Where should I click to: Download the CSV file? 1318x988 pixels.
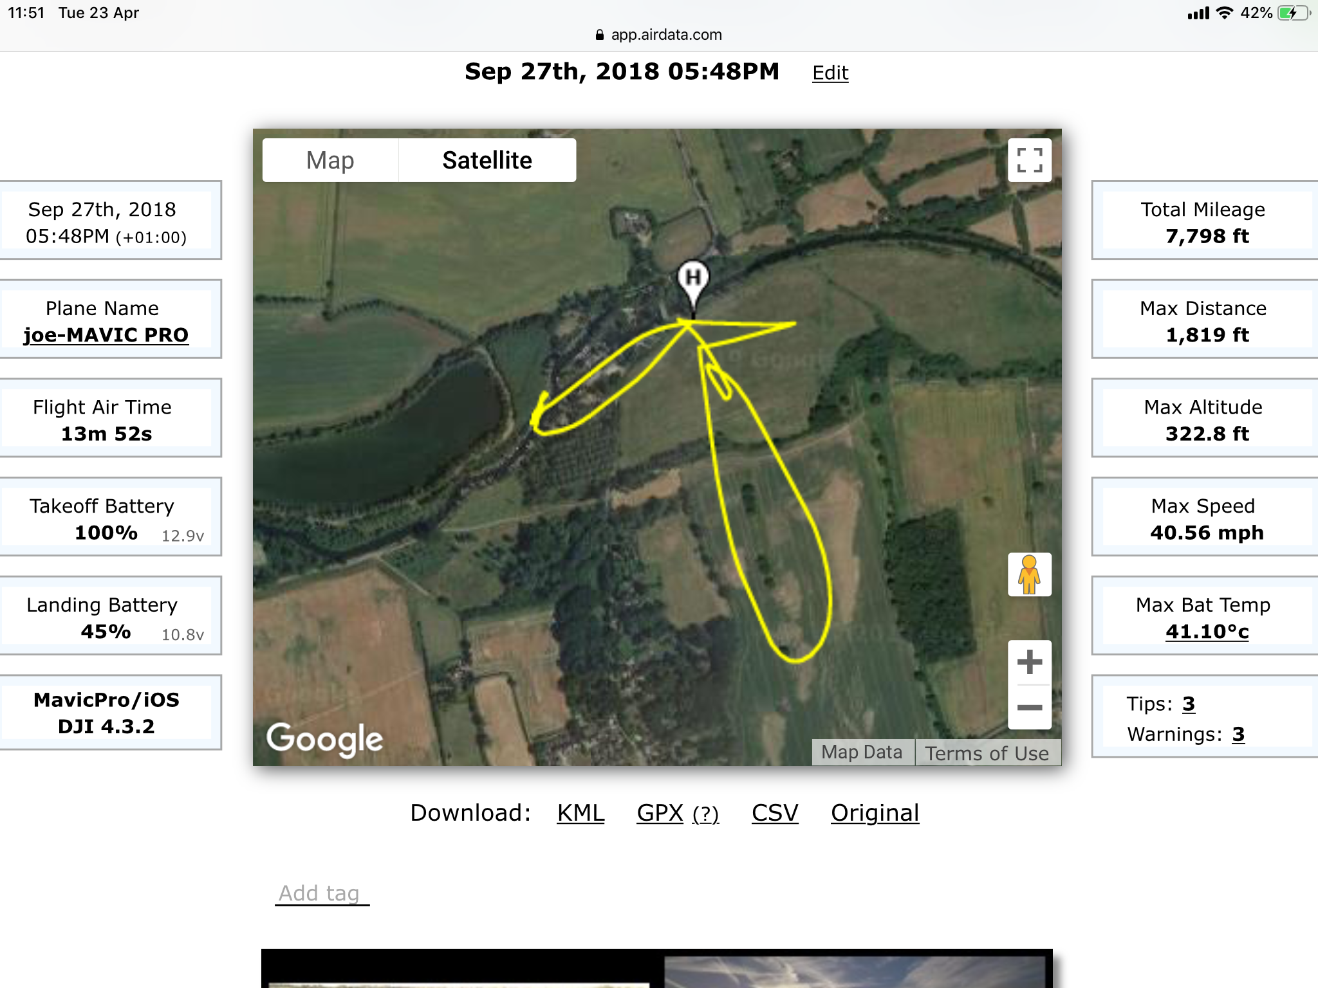coord(775,813)
